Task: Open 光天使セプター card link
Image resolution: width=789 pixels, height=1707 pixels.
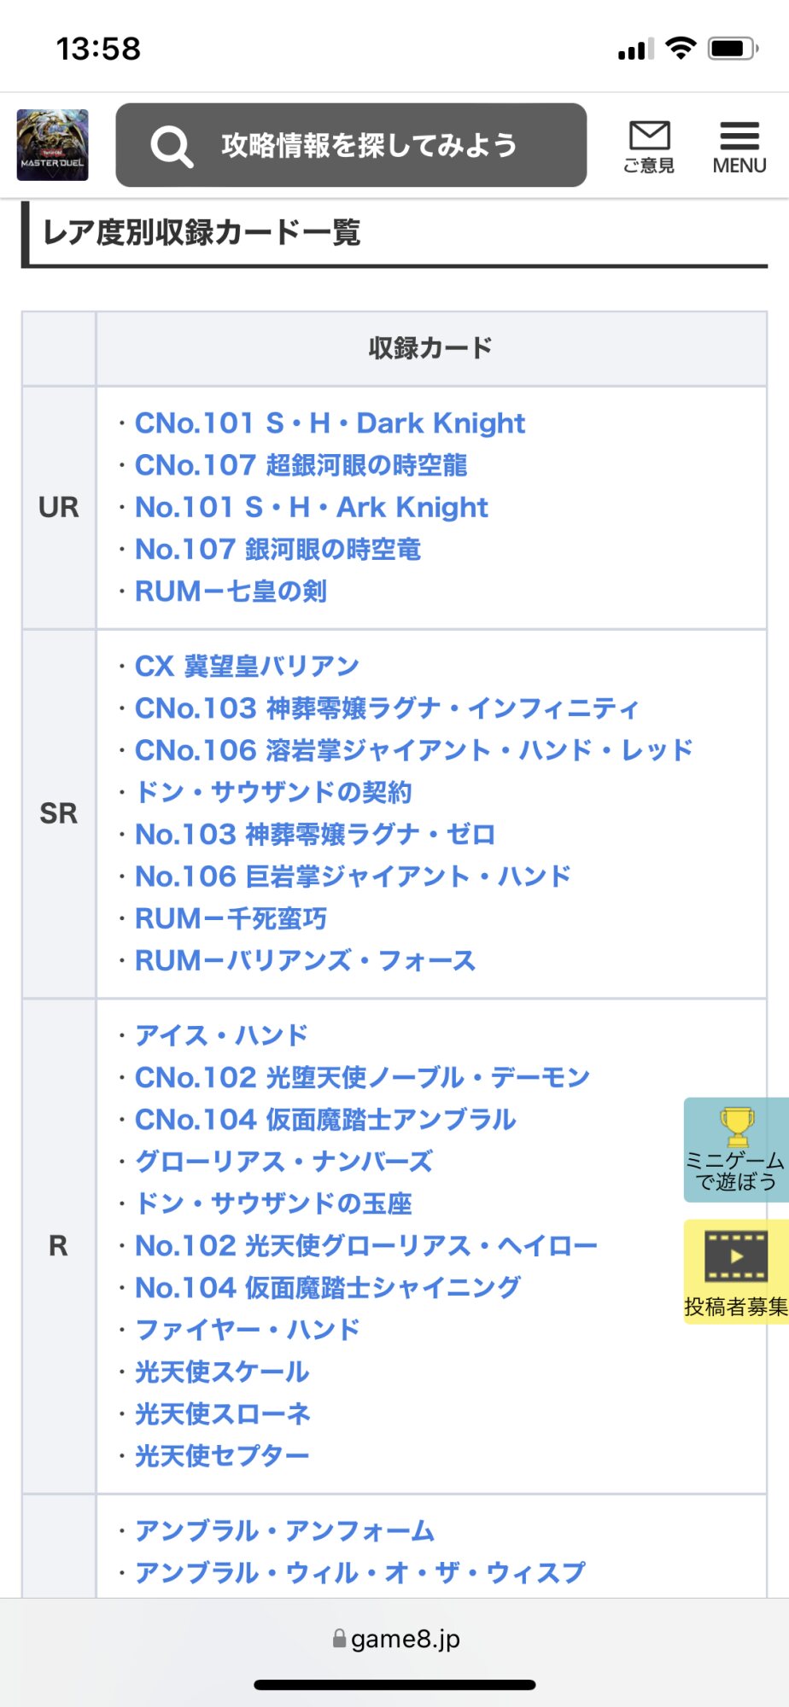Action: click(x=222, y=1455)
